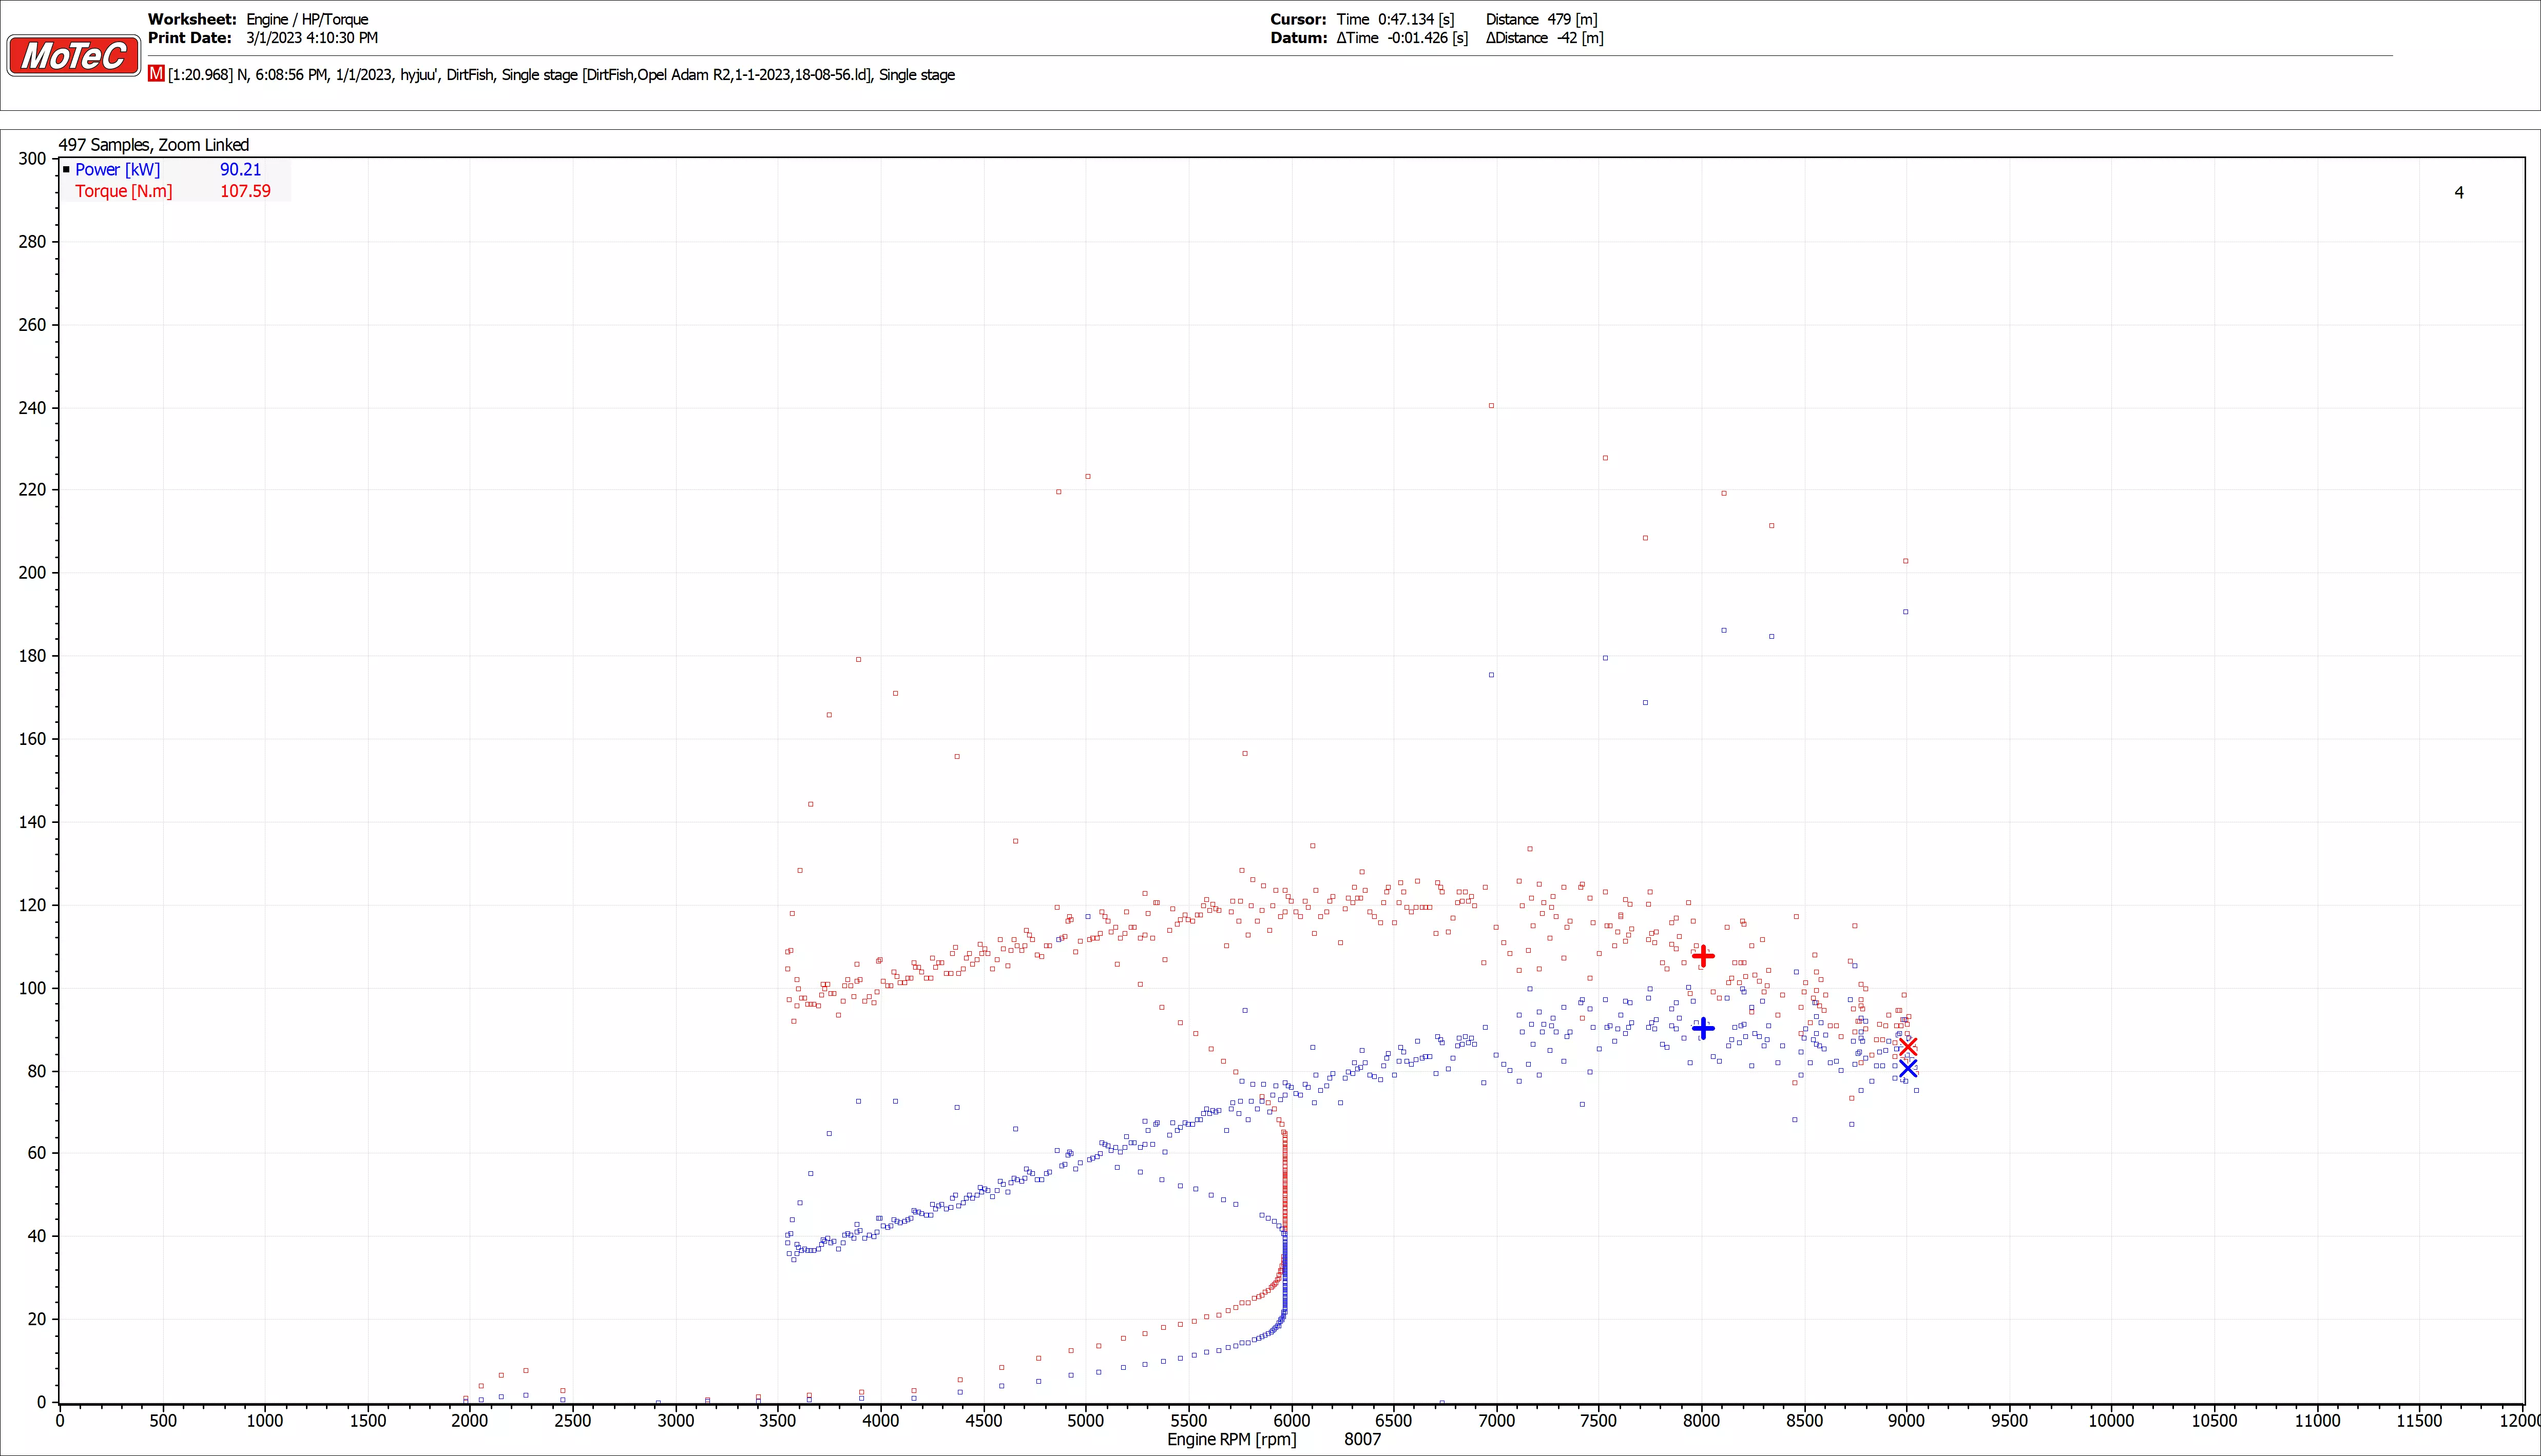The image size is (2541, 1456).
Task: Click the MoTeC logo
Action: pos(73,56)
